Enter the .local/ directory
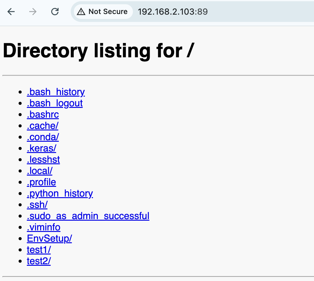314x281 pixels. coord(40,171)
